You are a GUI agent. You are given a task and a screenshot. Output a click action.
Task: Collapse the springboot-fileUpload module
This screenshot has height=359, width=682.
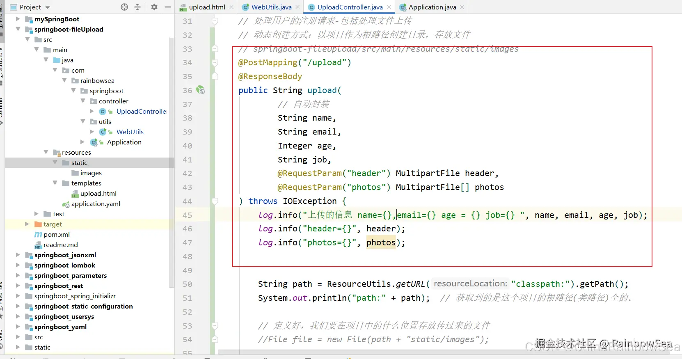18,29
